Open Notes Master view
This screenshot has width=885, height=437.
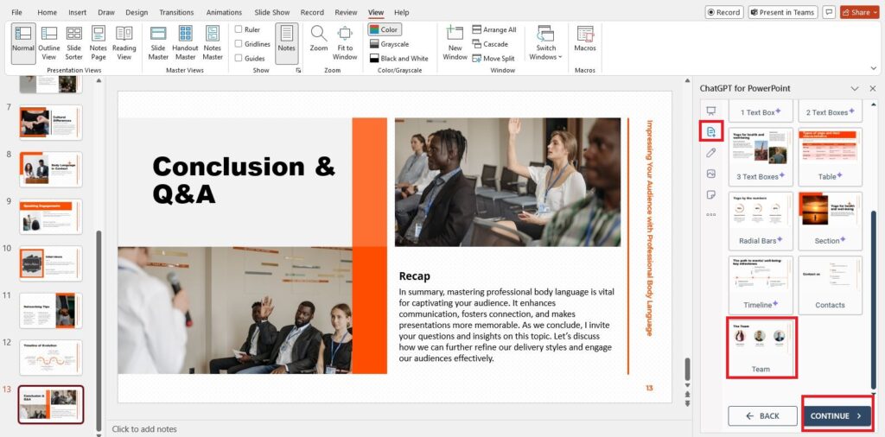pyautogui.click(x=213, y=43)
